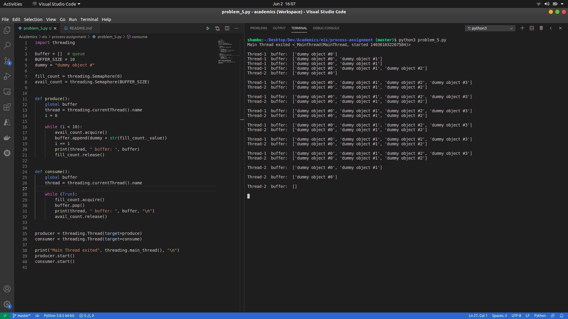Open a remote window from status bar
This screenshot has height=319, width=568.
pyautogui.click(x=5, y=316)
